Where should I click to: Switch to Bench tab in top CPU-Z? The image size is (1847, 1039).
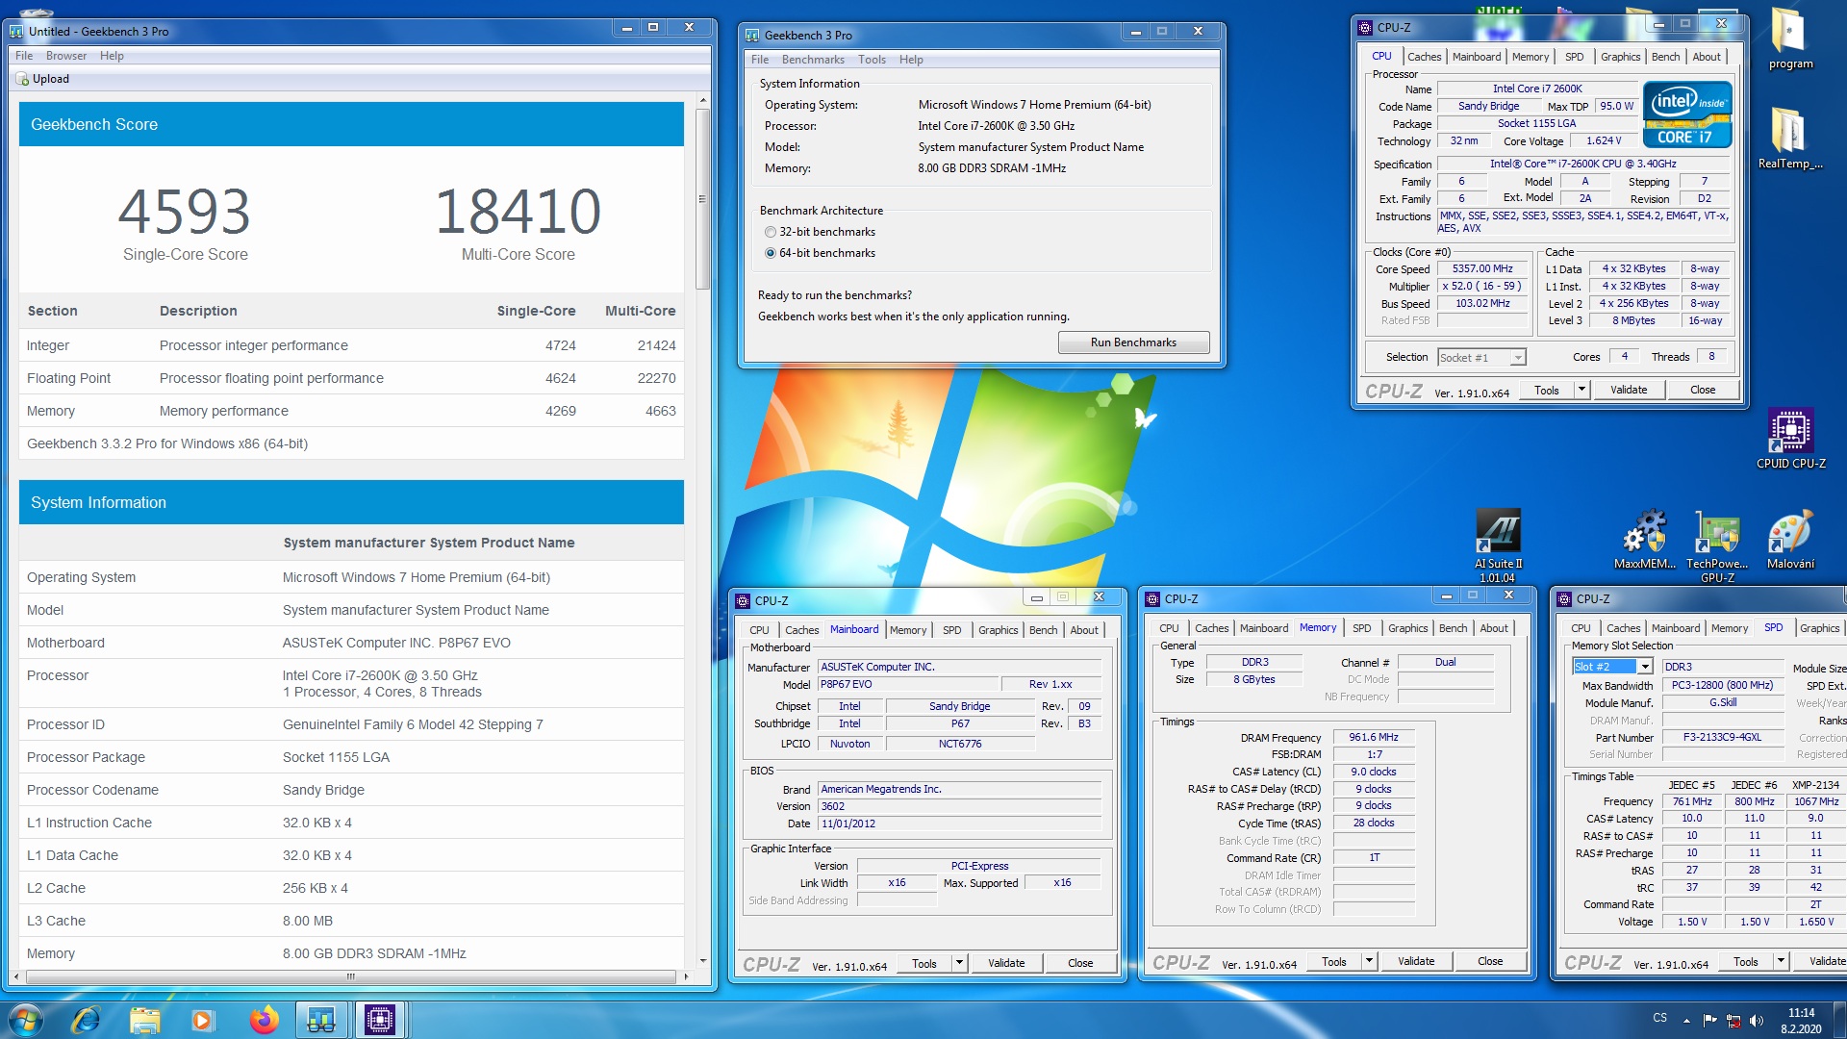click(x=1665, y=57)
